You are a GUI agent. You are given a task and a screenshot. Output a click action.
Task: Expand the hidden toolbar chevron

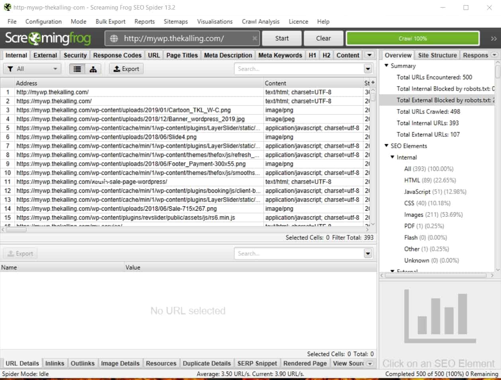point(494,38)
